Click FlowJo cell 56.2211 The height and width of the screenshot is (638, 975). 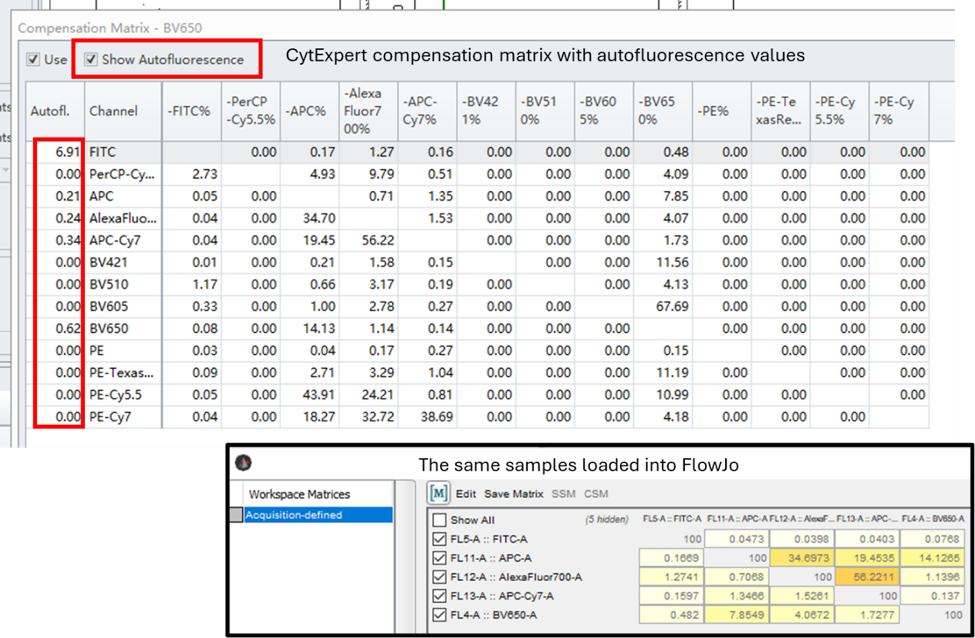tap(867, 577)
